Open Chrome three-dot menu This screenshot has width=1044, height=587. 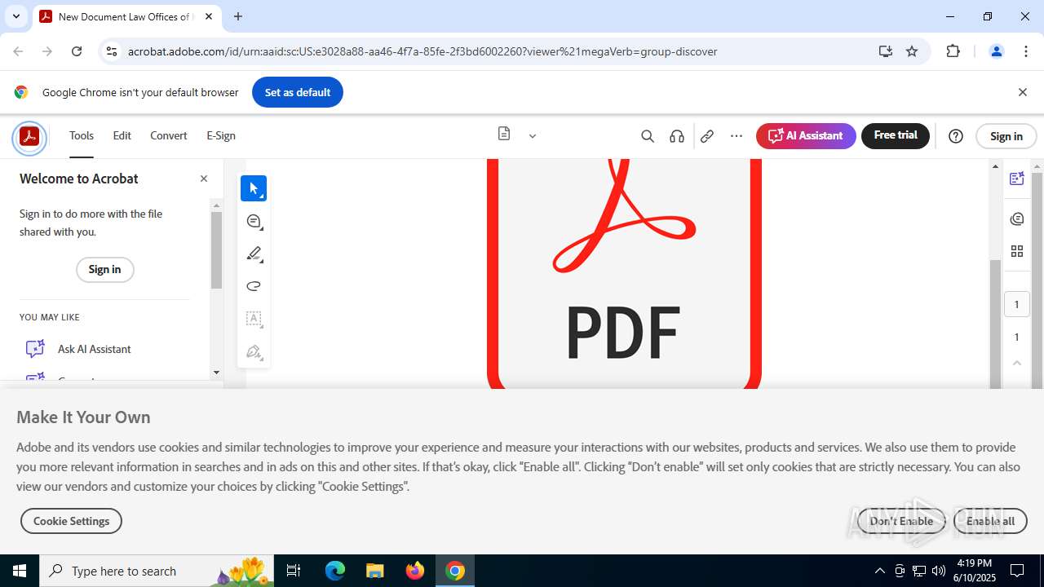1026,51
